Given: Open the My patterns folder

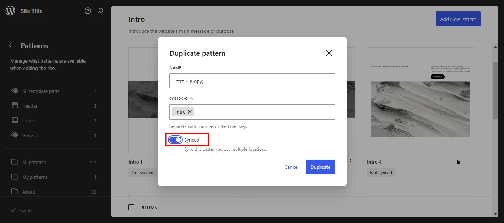Looking at the screenshot, I should click(x=35, y=177).
